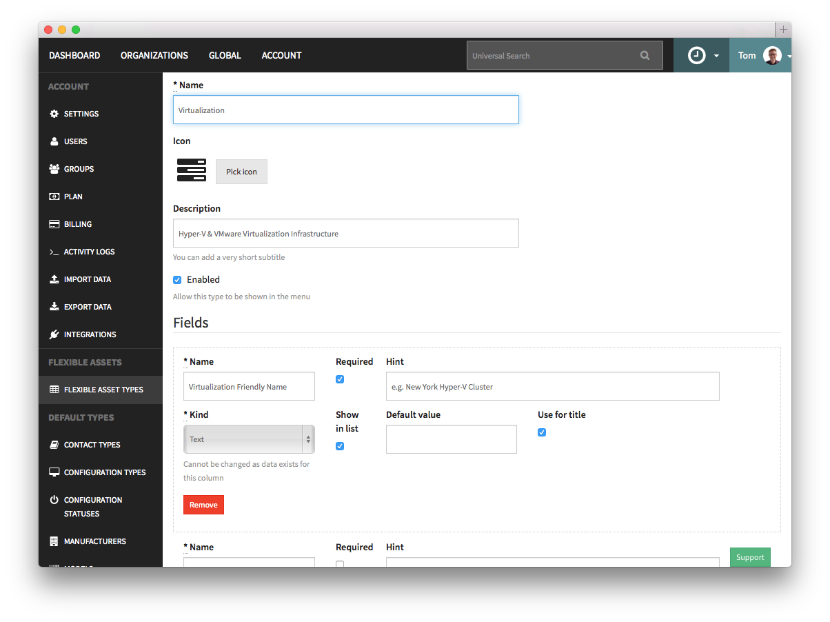
Task: Click the magnifying glass search icon
Action: [x=645, y=56]
